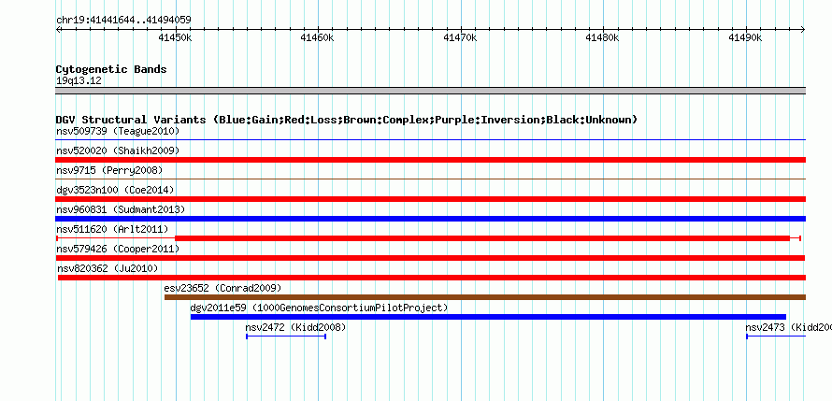Click the nsv509739 (Teague2010) label
832x401 pixels.
coord(118,131)
